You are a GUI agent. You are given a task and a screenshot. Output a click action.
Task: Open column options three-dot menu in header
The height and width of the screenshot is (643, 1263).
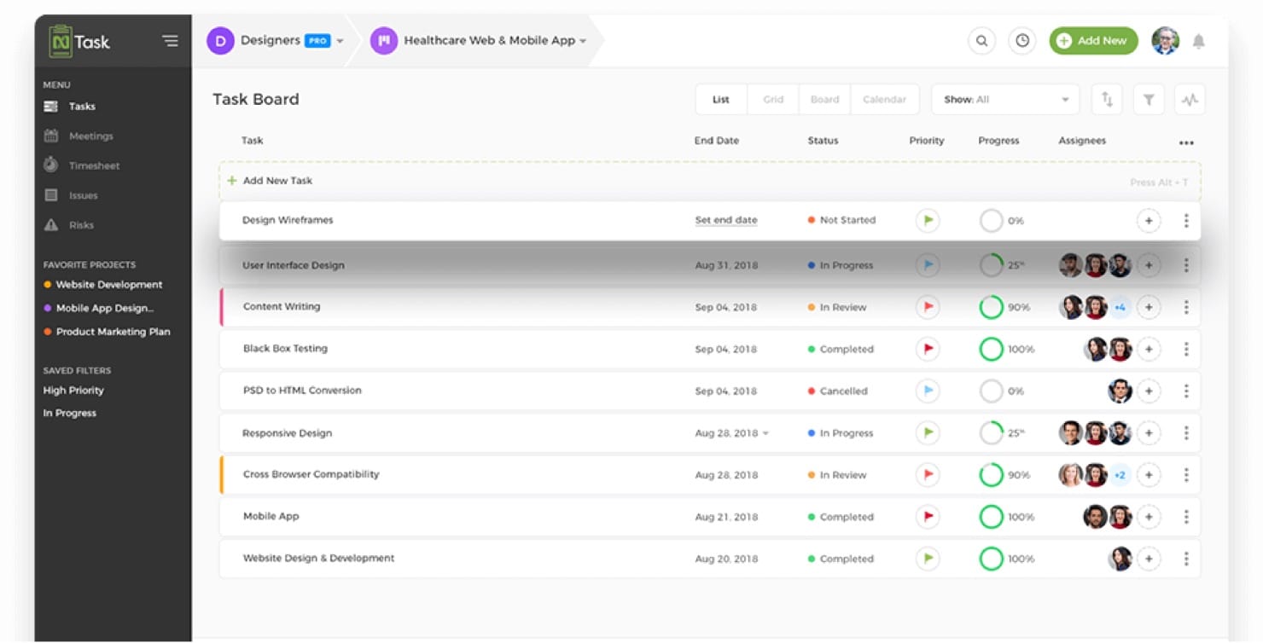click(1186, 142)
